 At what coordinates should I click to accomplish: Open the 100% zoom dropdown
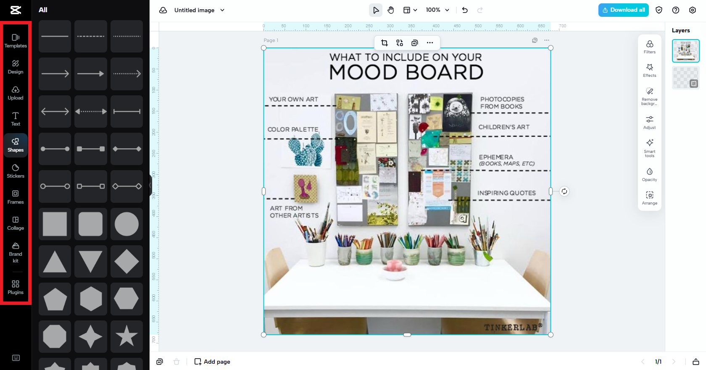coord(437,10)
